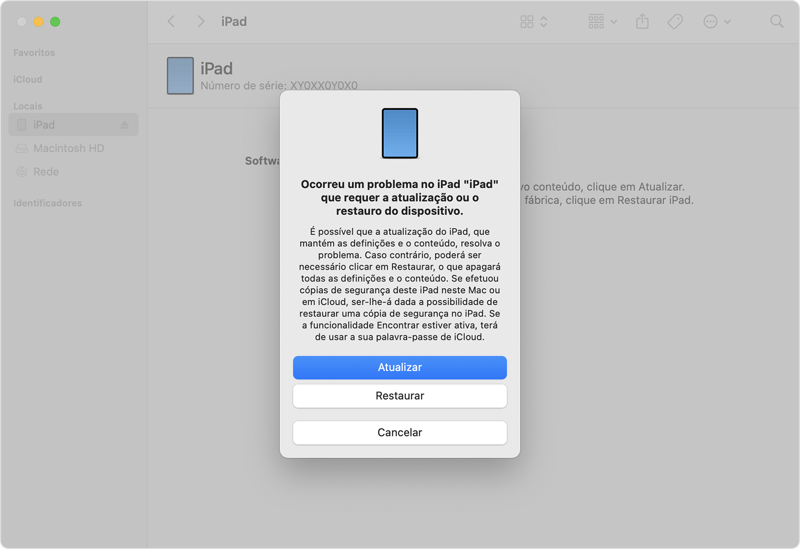
Task: Click the Share icon in toolbar
Action: tap(642, 22)
